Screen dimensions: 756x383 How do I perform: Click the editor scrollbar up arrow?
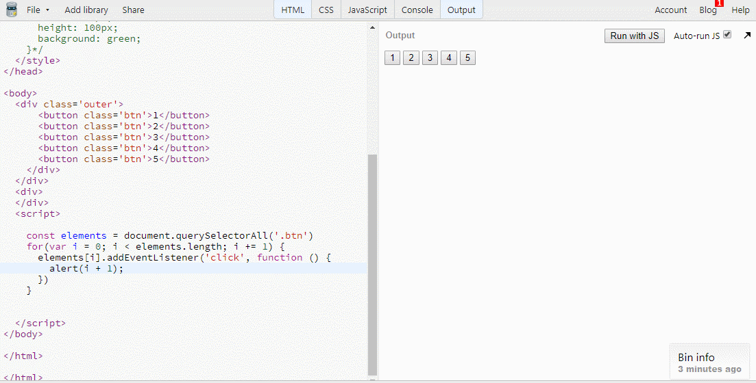(372, 28)
